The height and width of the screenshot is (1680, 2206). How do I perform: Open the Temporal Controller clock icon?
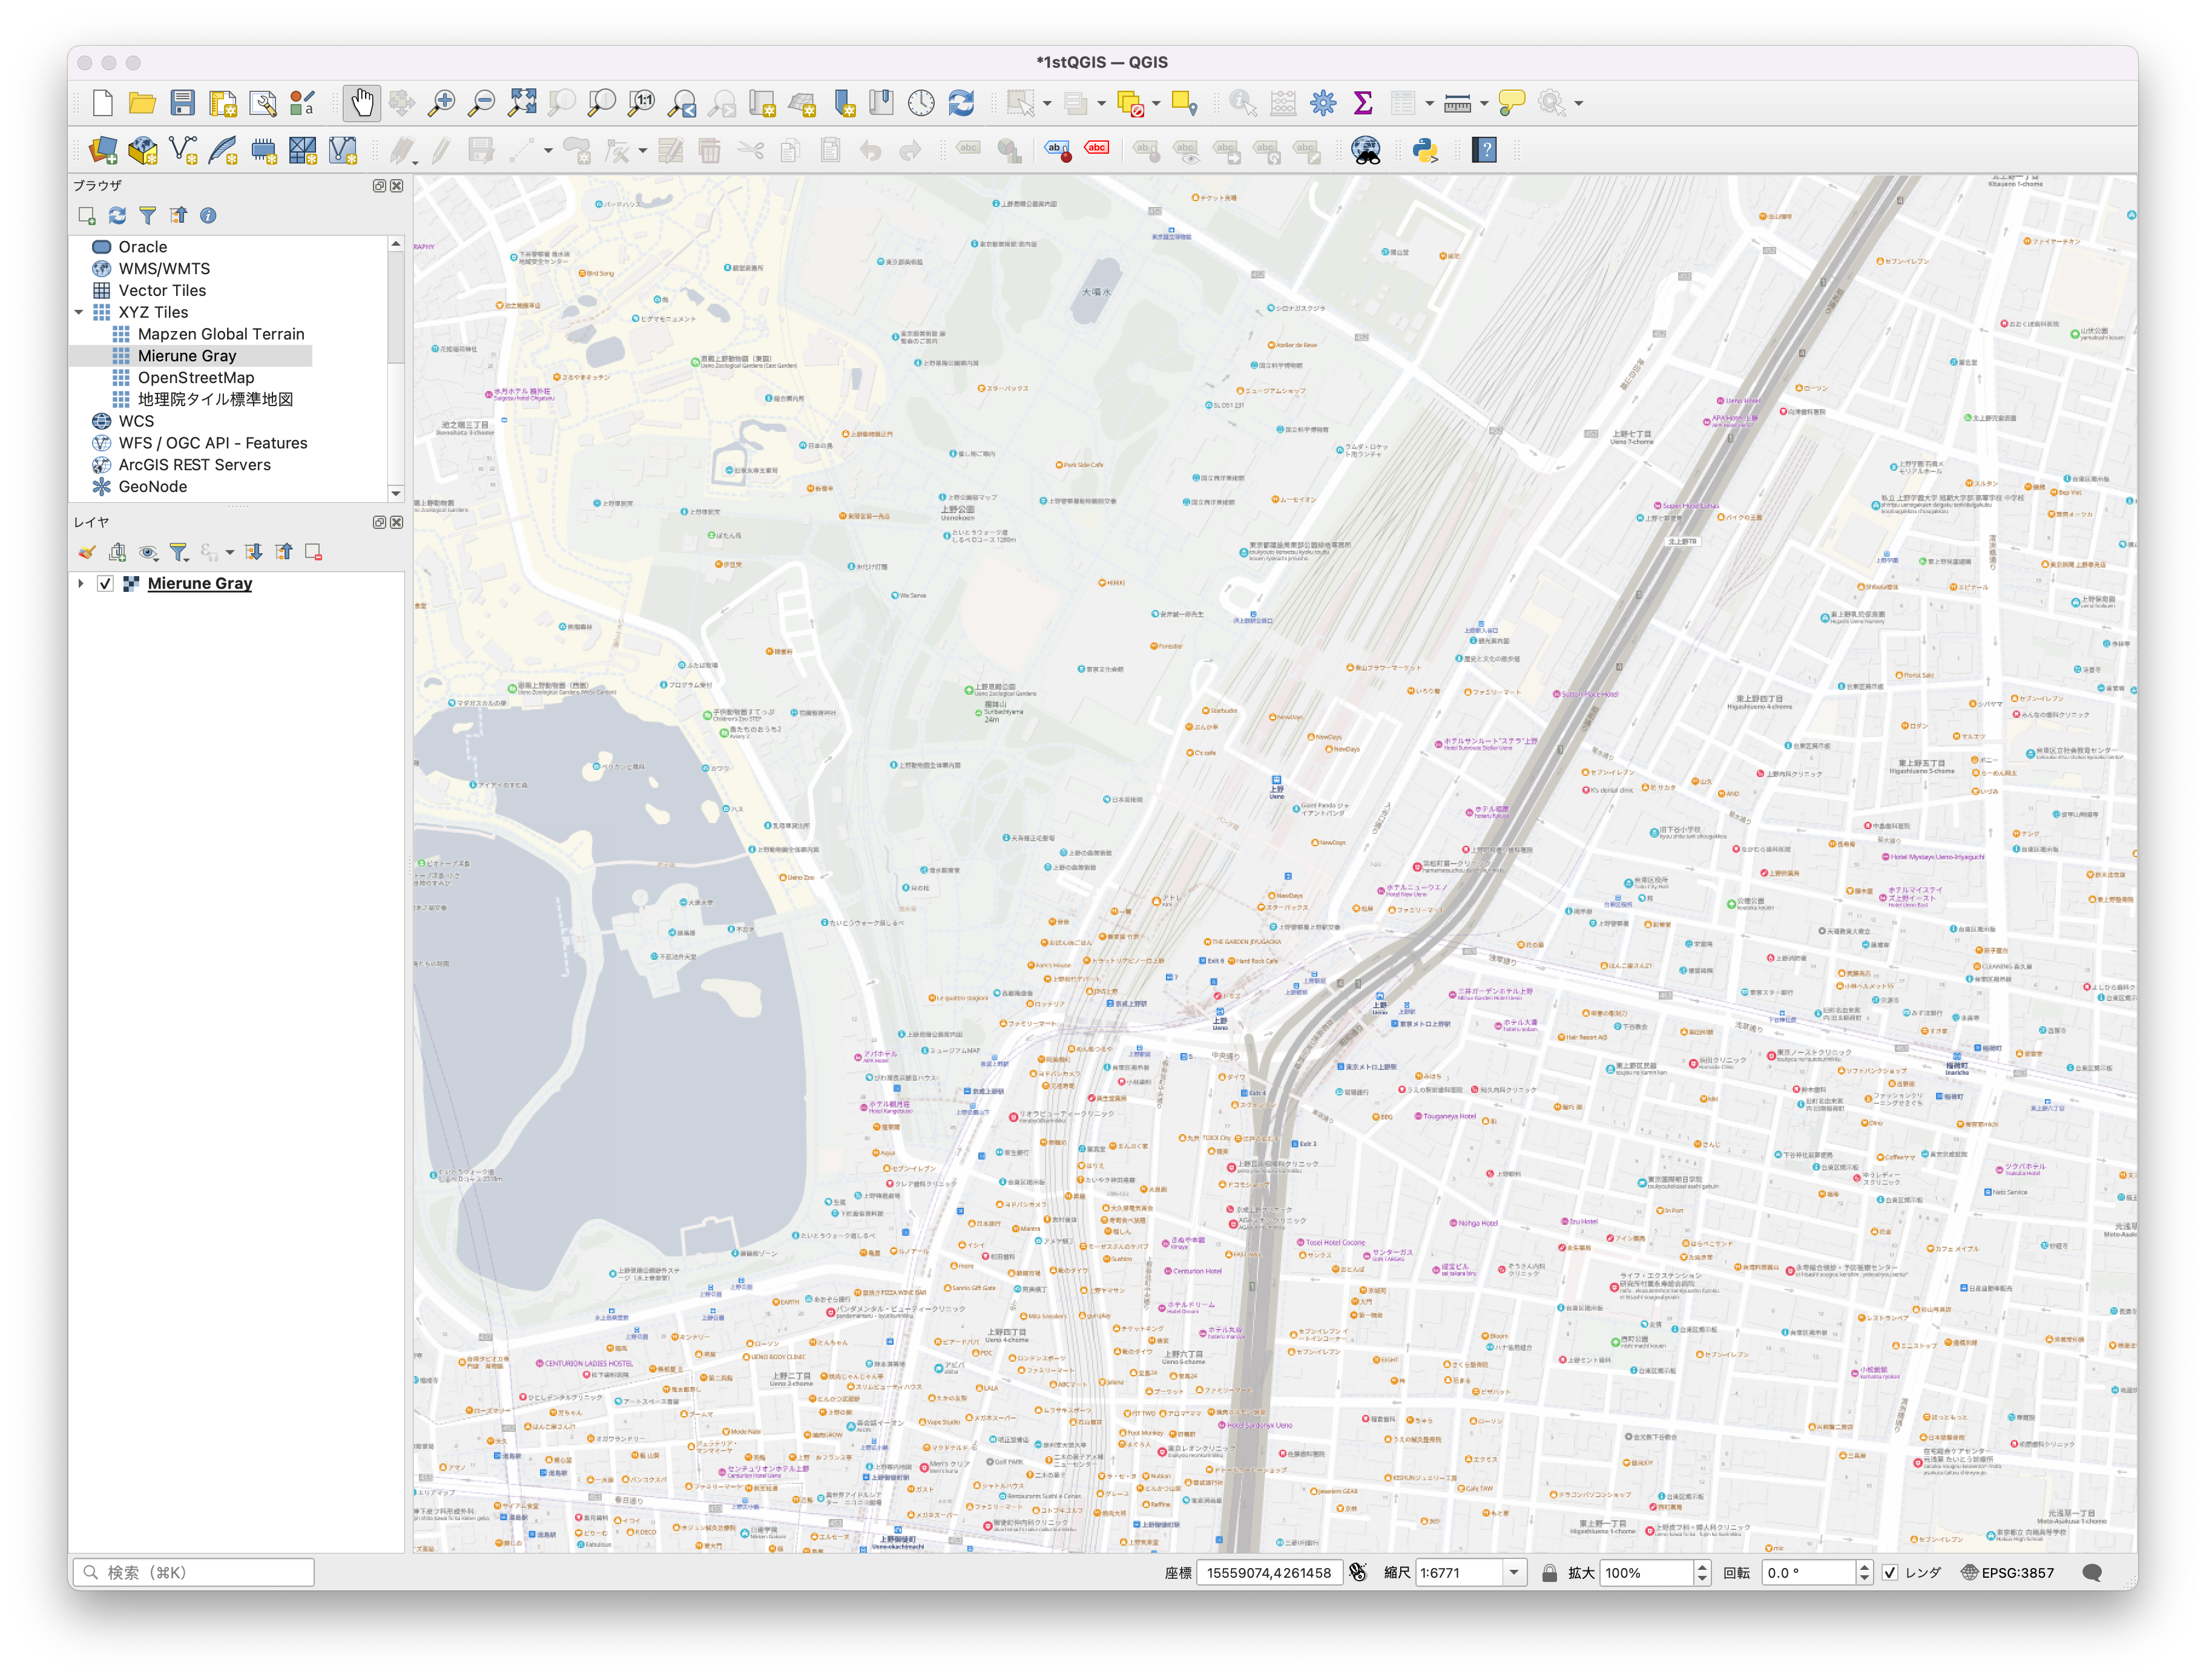[x=921, y=103]
